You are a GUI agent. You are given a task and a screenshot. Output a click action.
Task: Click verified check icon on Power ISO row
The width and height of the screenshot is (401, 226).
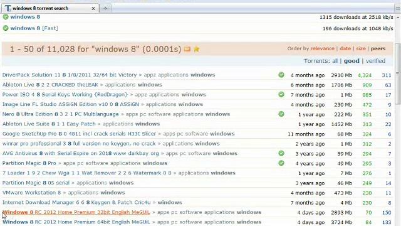[281, 95]
